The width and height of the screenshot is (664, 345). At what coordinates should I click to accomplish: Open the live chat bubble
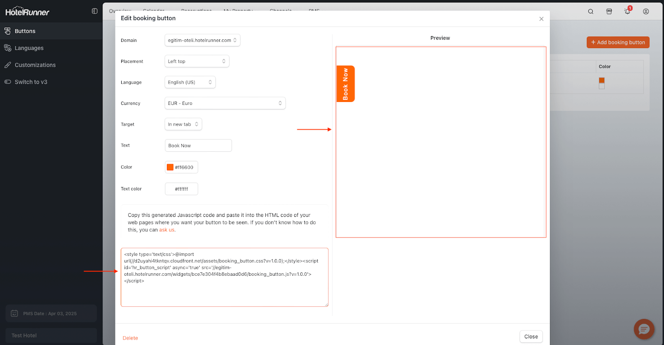tap(644, 330)
